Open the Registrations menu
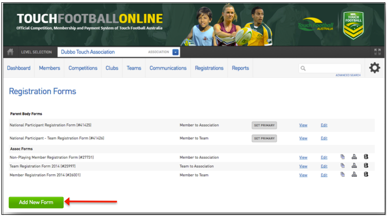The height and width of the screenshot is (217, 388). click(x=209, y=68)
